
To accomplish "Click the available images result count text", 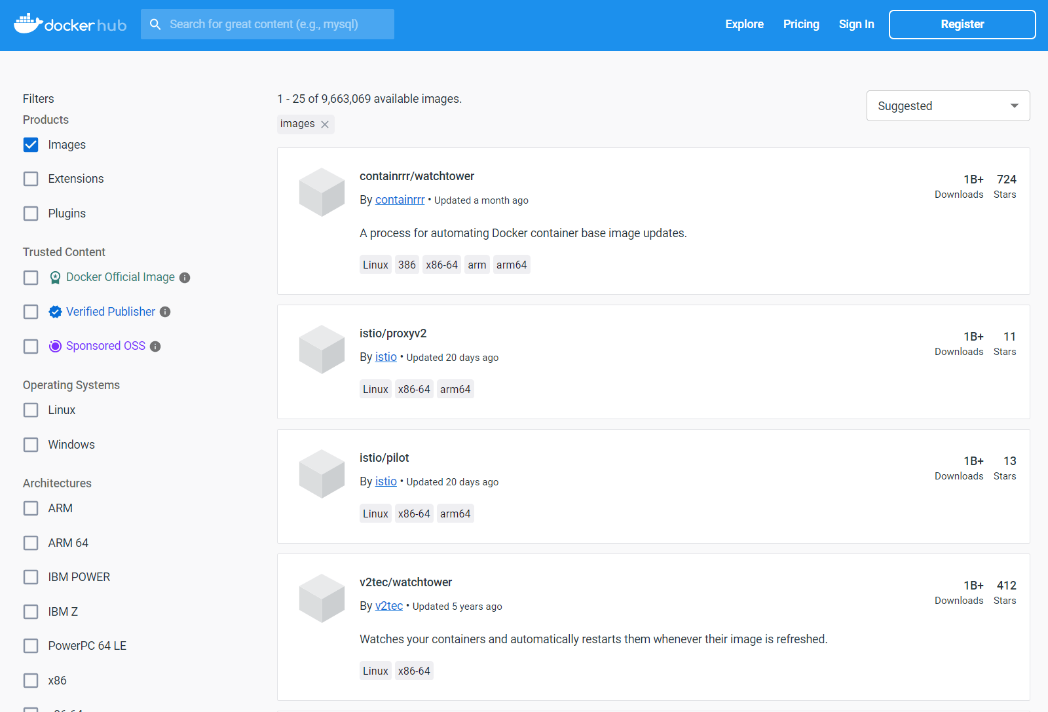I will click(369, 99).
